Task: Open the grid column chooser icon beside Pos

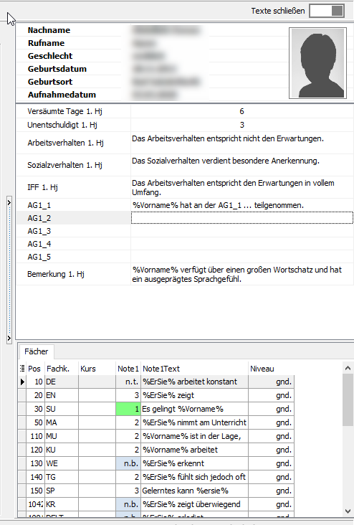Action: click(22, 369)
